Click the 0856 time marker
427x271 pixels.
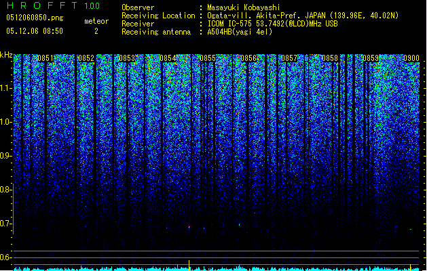[248, 58]
